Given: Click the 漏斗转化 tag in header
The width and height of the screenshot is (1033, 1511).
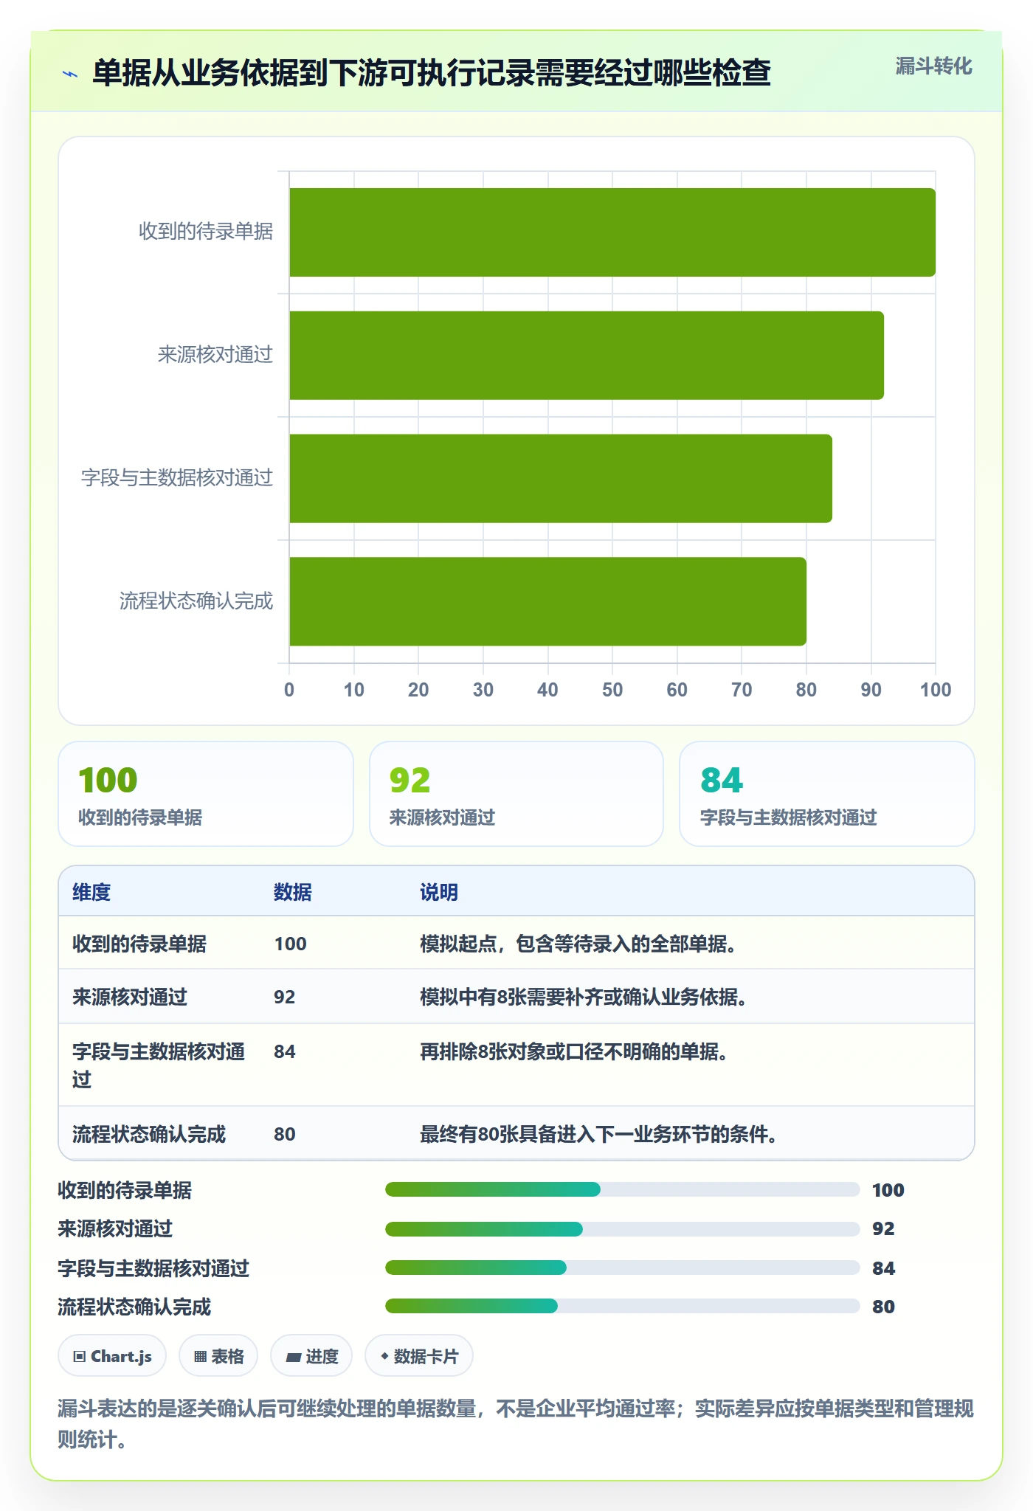Looking at the screenshot, I should point(933,66).
